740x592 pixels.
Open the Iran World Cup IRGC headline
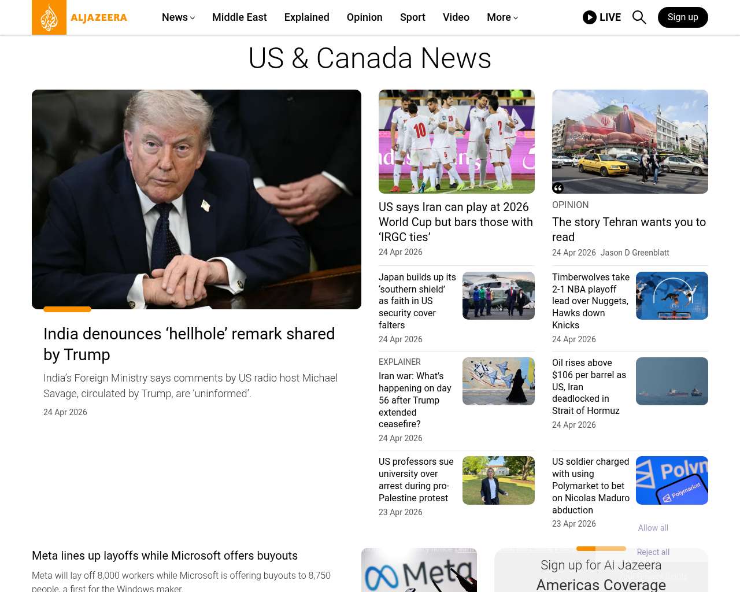point(456,222)
